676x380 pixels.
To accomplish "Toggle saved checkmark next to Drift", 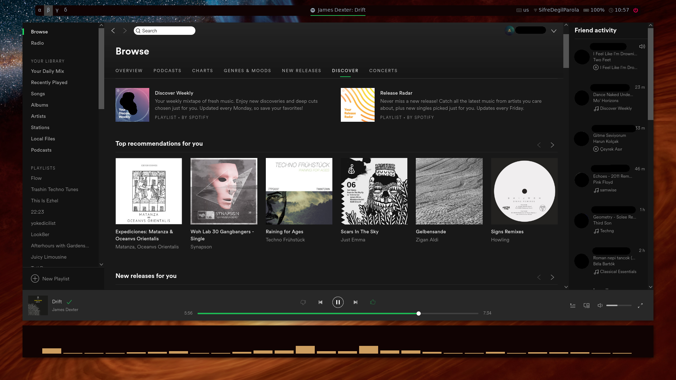I will tap(69, 302).
